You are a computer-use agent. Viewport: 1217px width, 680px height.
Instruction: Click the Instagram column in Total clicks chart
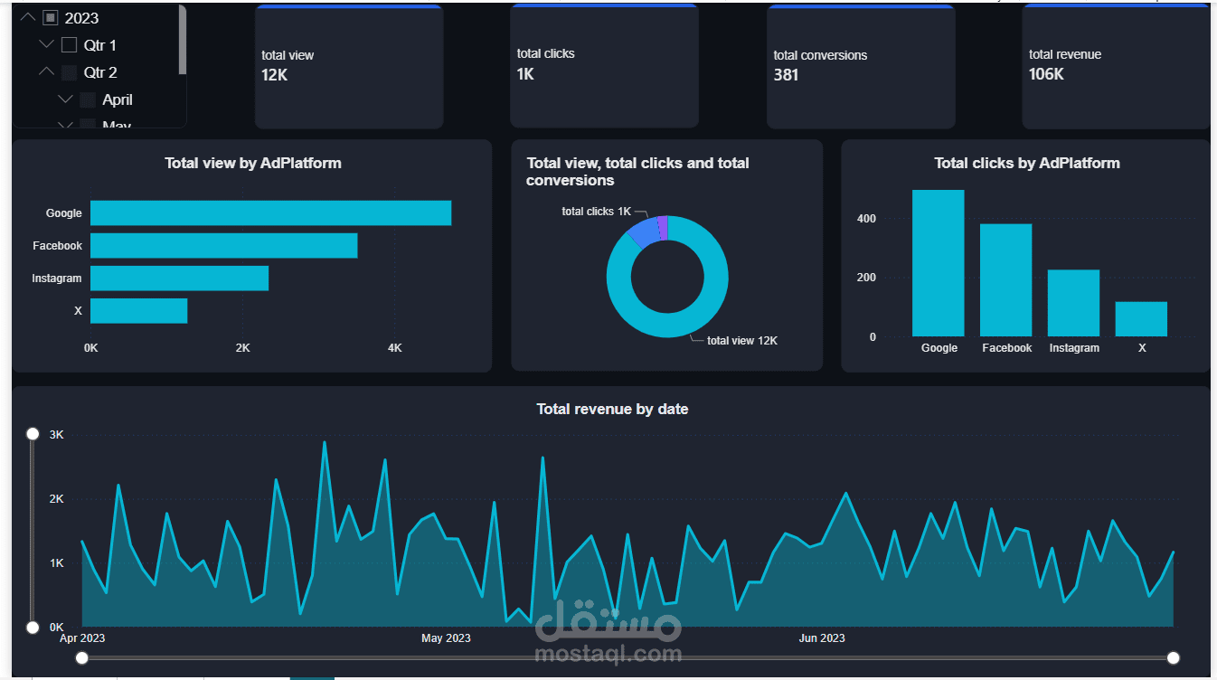click(1073, 303)
